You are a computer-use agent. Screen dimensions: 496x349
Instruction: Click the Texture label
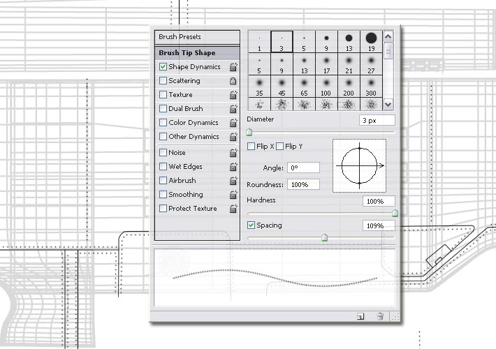click(180, 94)
